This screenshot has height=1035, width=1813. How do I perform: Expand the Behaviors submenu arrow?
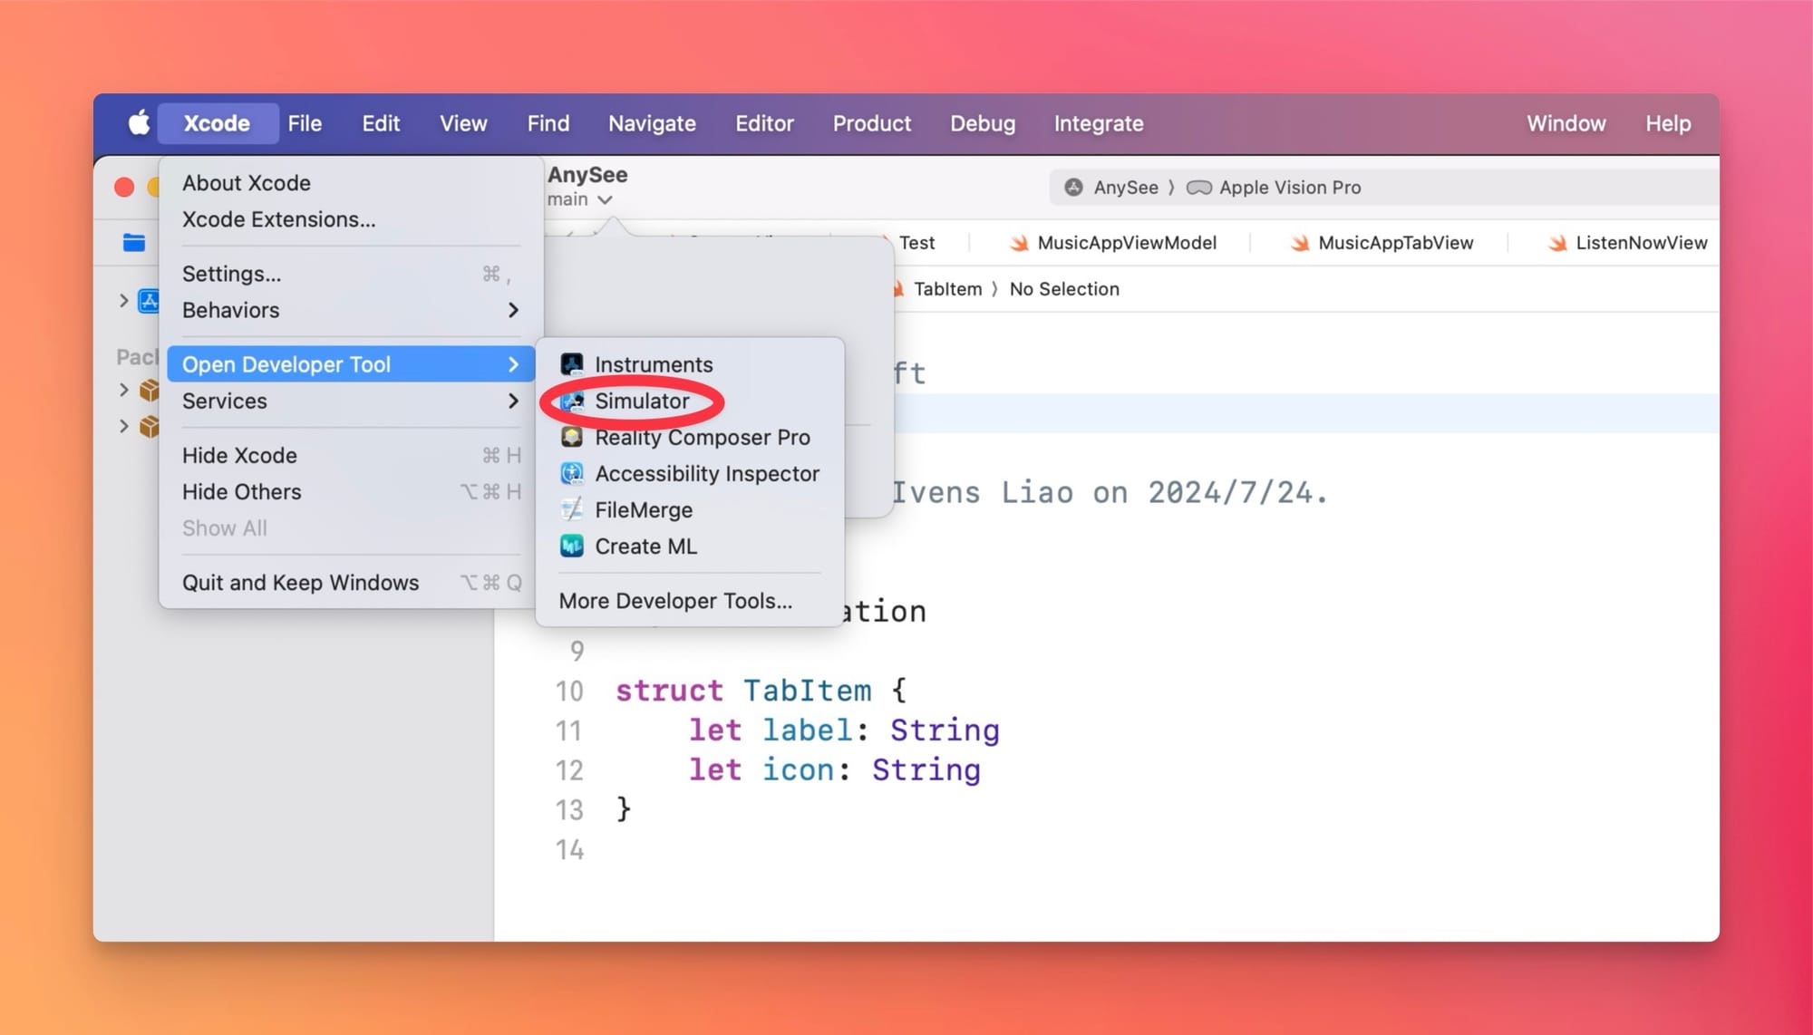click(x=513, y=310)
